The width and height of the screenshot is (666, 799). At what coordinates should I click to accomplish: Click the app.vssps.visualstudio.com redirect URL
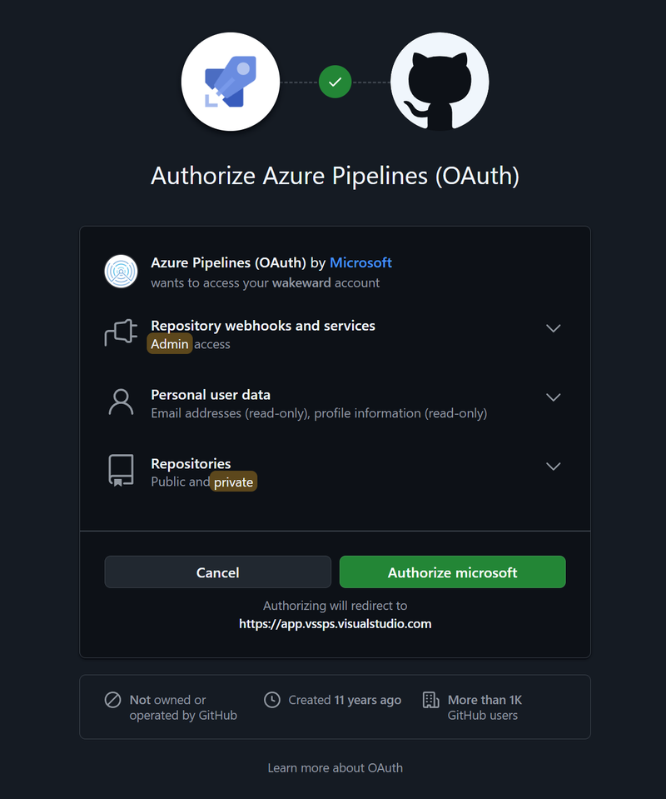click(x=335, y=623)
